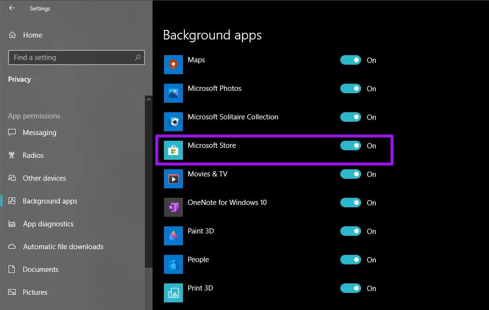Screen dimensions: 489x310
Task: Click the Other devices icon
Action: 12,178
